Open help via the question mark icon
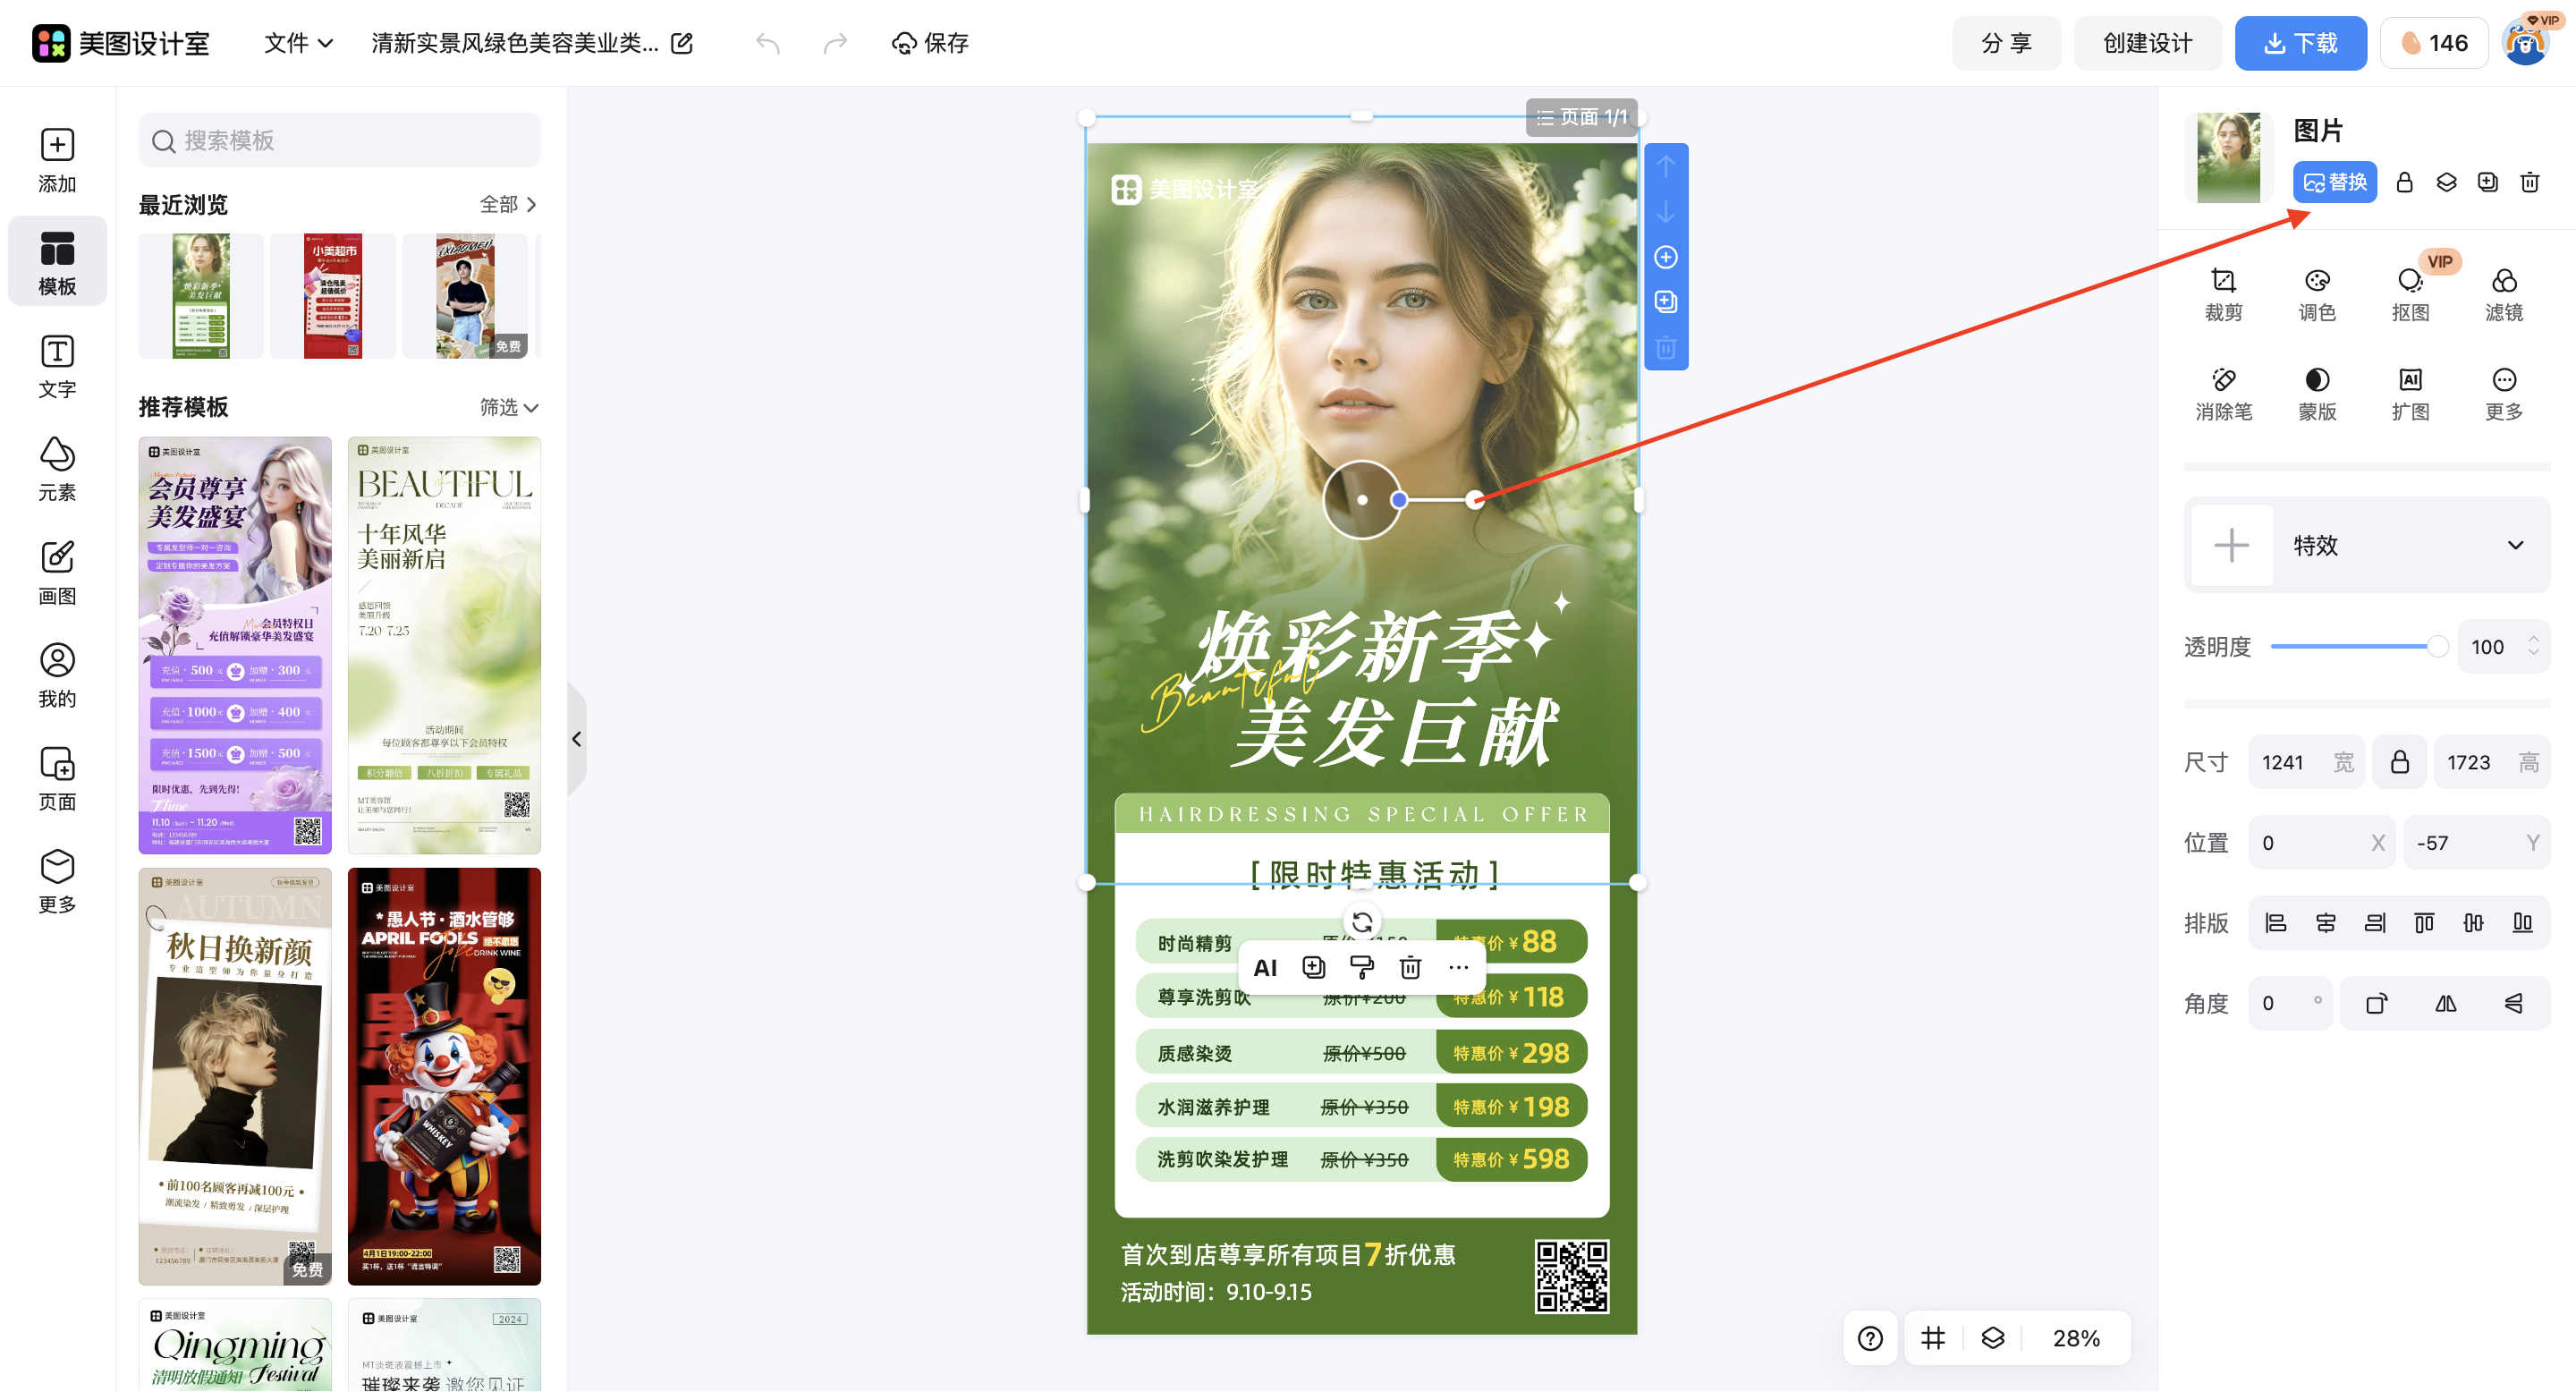The height and width of the screenshot is (1392, 2576). 1870,1338
